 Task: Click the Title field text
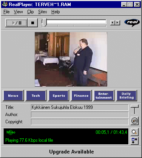[x=62, y=107]
